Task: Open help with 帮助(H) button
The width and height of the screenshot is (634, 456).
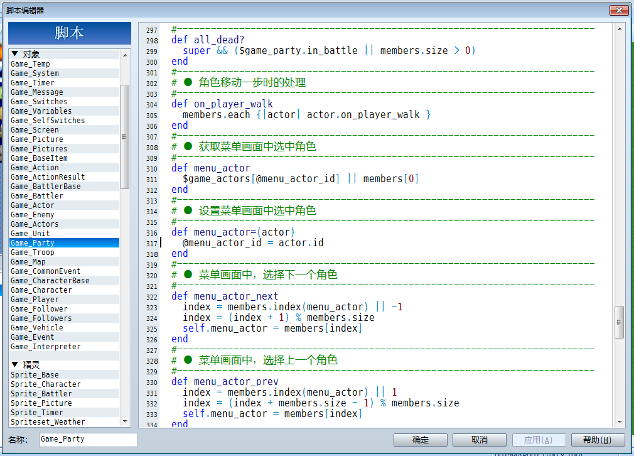Action: [598, 440]
